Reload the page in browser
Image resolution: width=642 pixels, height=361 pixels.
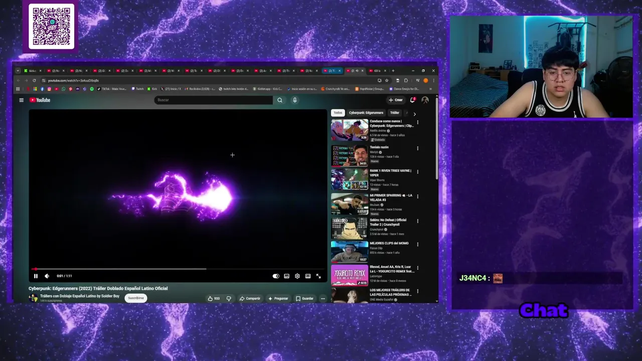point(34,80)
